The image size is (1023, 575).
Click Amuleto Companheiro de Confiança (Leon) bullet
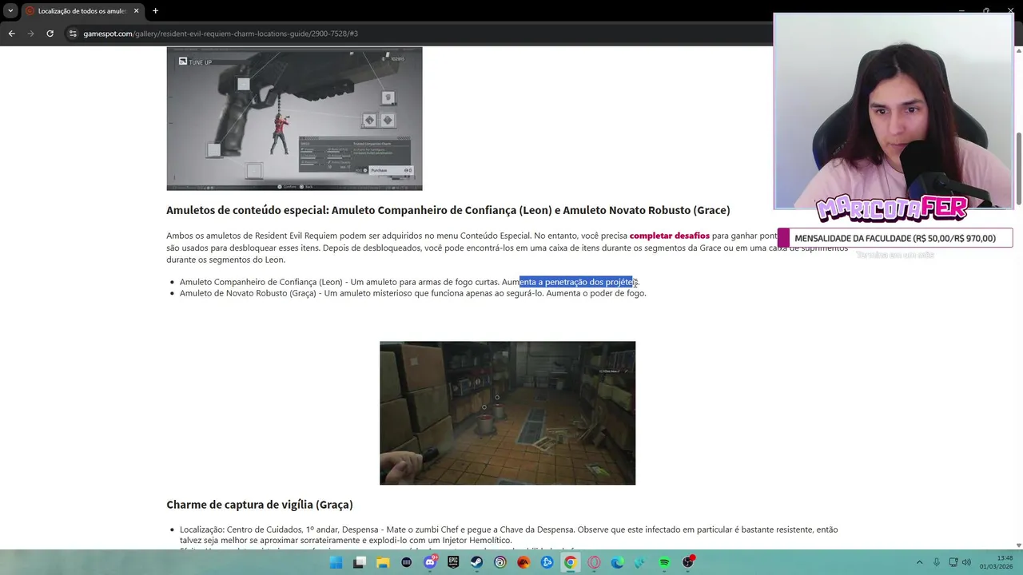409,282
